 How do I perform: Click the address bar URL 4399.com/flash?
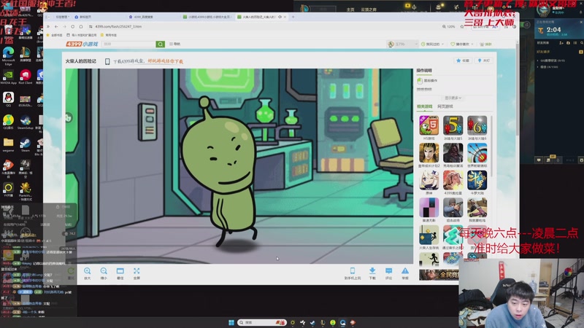click(x=118, y=26)
